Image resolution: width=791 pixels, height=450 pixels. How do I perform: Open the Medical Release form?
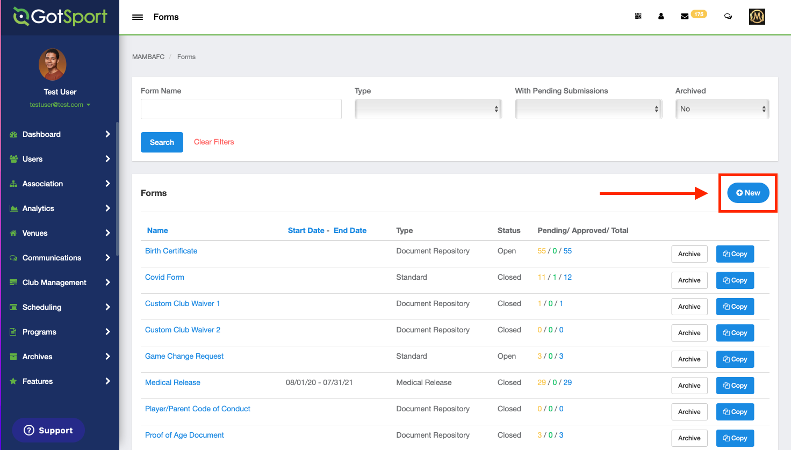172,382
